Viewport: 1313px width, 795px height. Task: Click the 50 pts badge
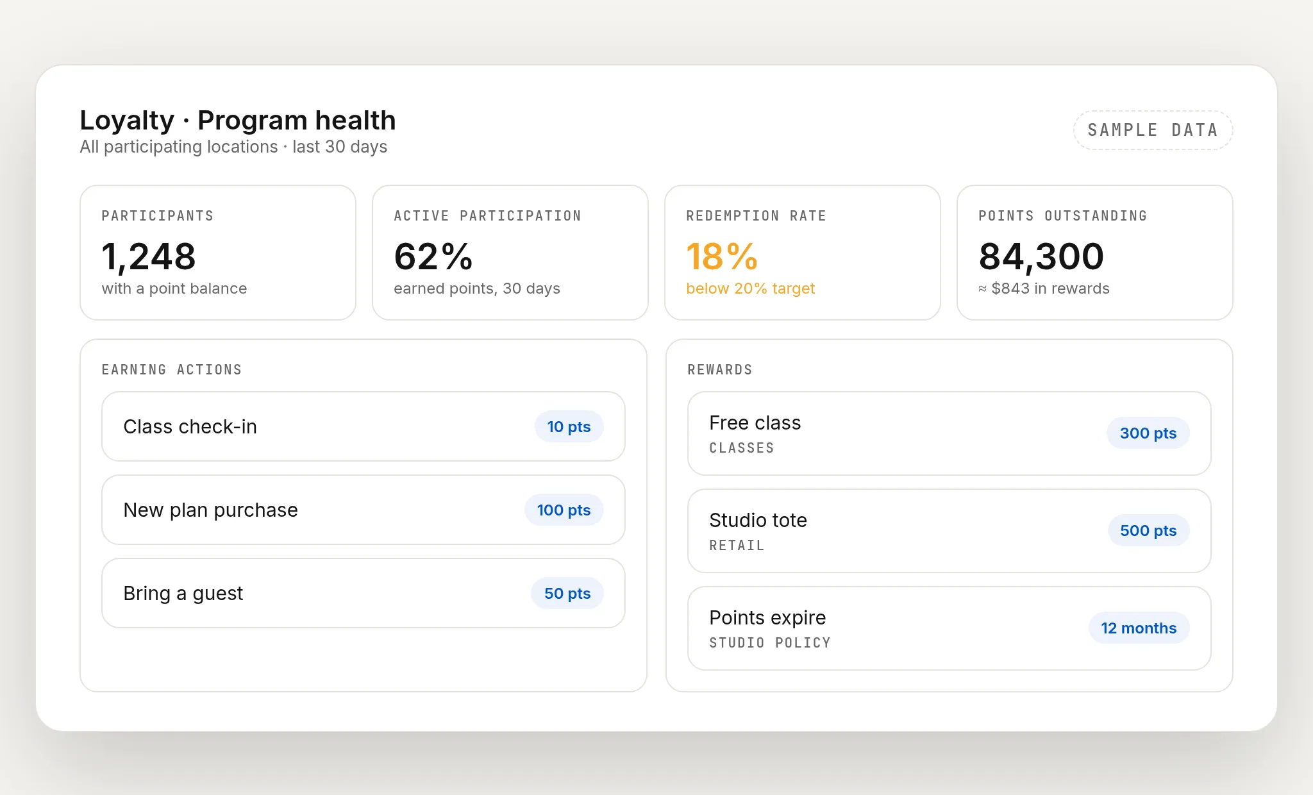coord(567,593)
